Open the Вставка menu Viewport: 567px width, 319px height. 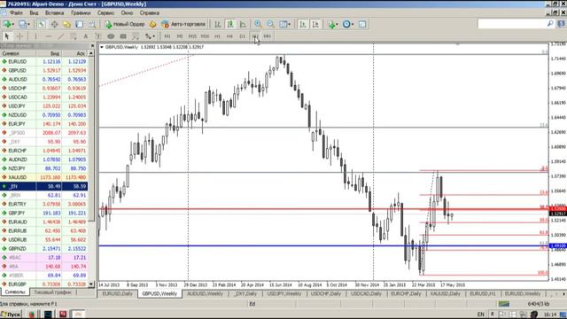click(x=55, y=12)
